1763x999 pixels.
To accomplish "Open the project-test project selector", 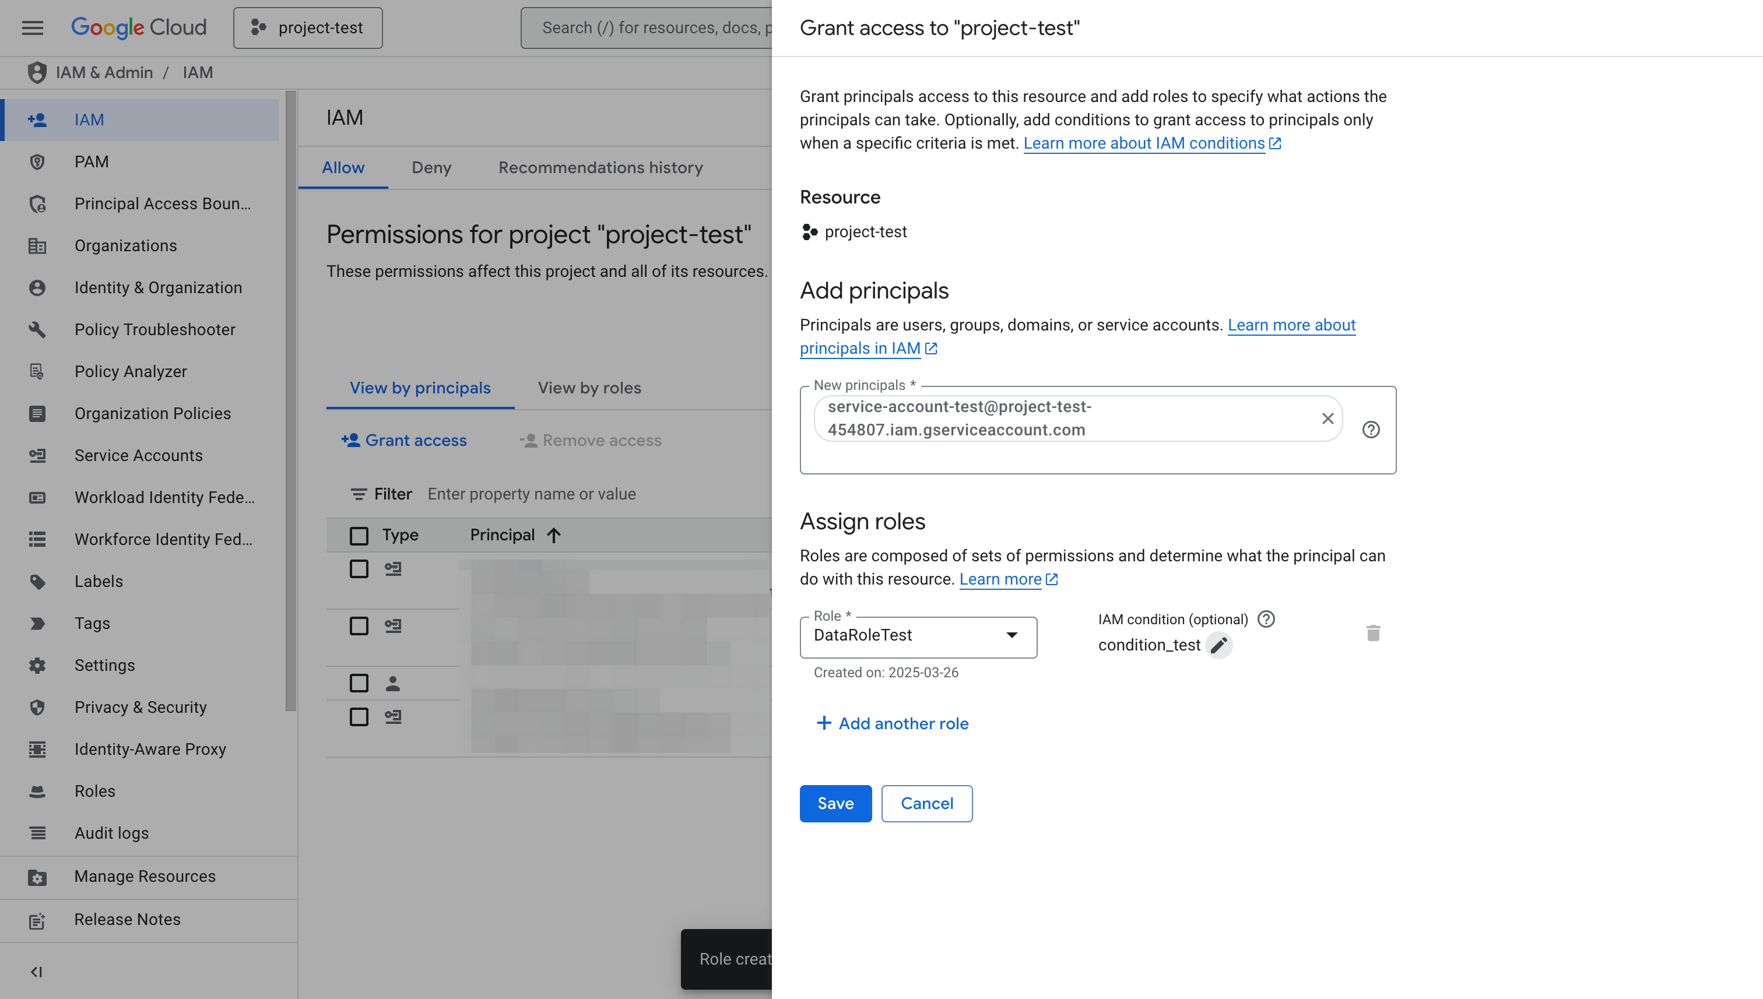I will click(307, 27).
